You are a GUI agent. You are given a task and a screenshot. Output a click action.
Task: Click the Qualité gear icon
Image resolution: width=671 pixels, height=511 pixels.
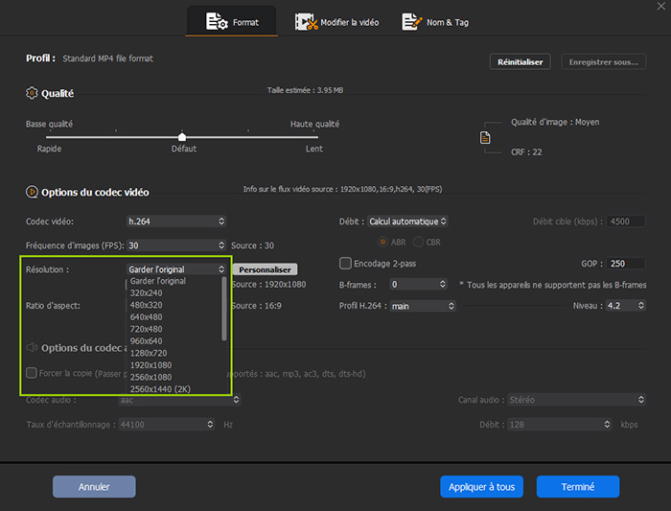[x=32, y=93]
